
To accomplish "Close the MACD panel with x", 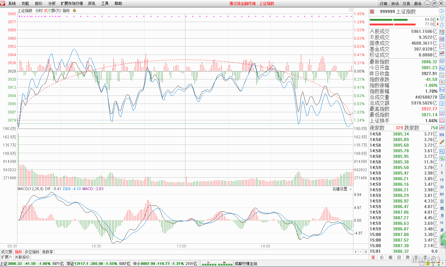I will (351, 189).
